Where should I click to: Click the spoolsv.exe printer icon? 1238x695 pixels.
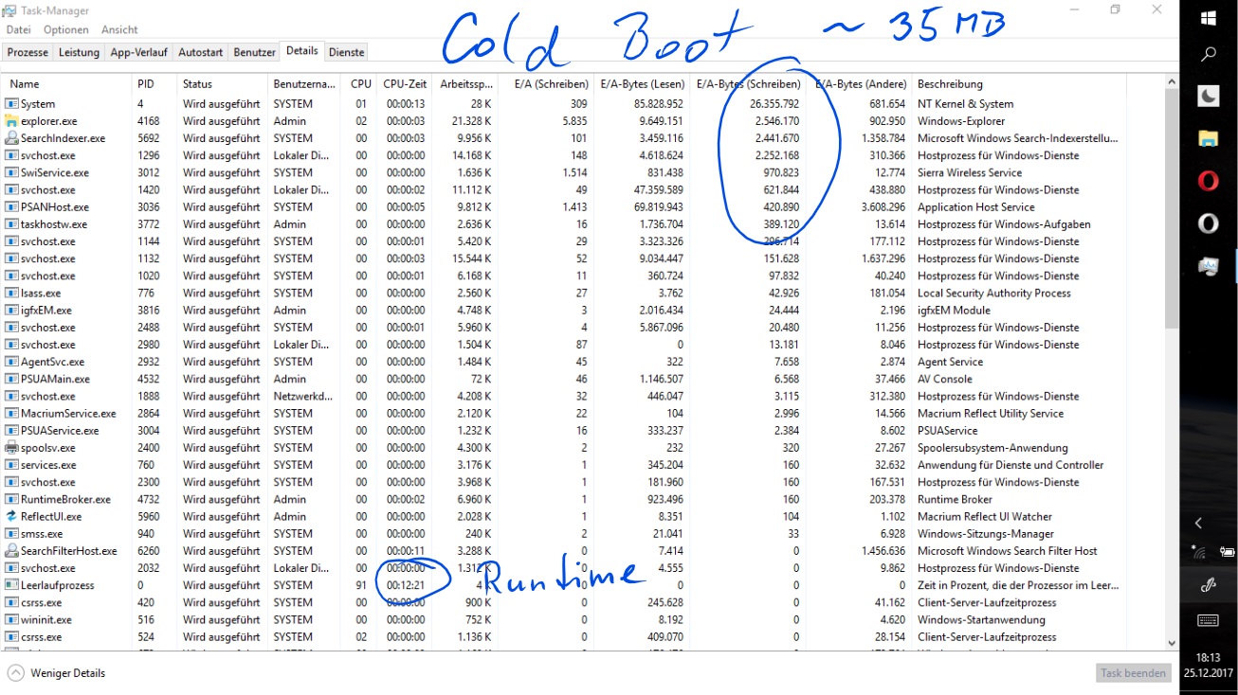pyautogui.click(x=11, y=448)
